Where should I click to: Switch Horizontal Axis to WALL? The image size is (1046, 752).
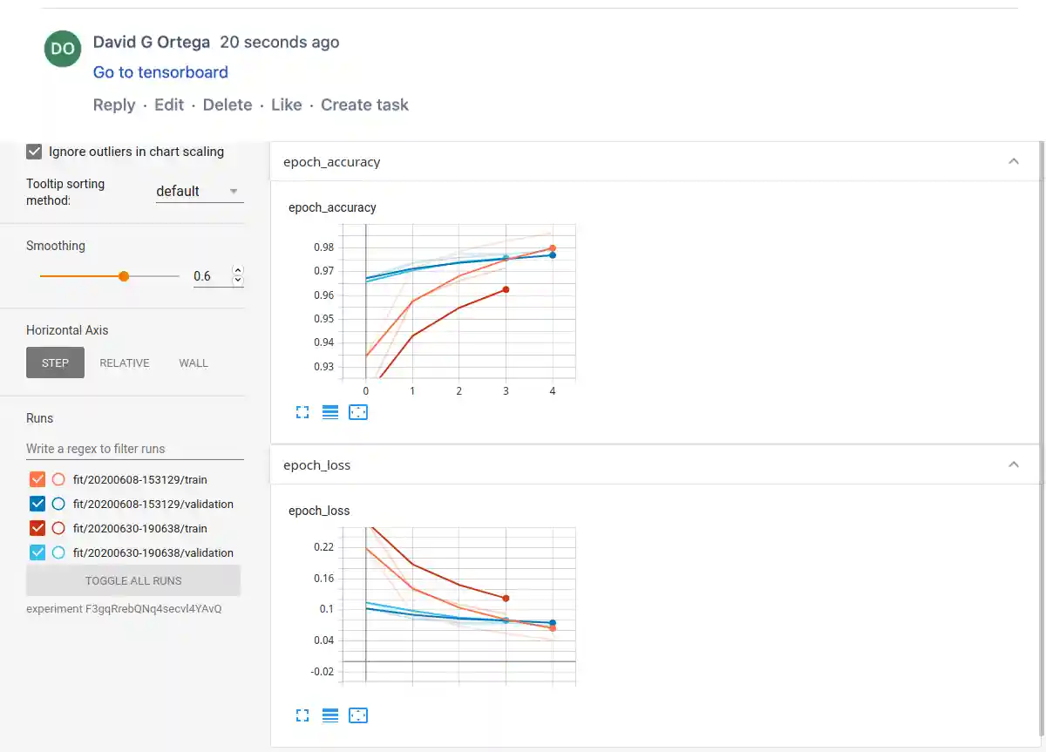tap(193, 362)
